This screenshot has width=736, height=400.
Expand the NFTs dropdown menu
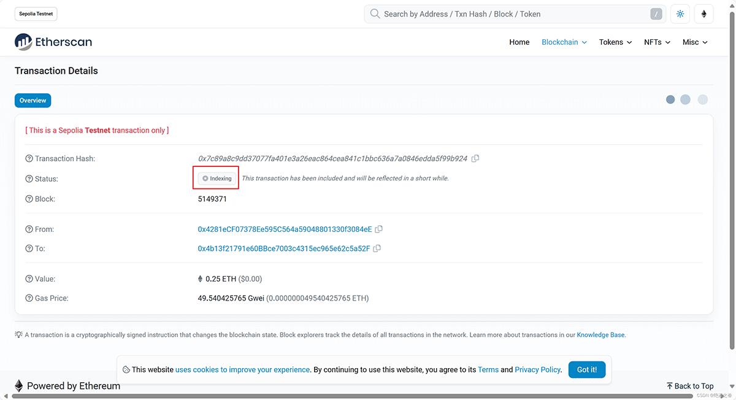tap(657, 42)
